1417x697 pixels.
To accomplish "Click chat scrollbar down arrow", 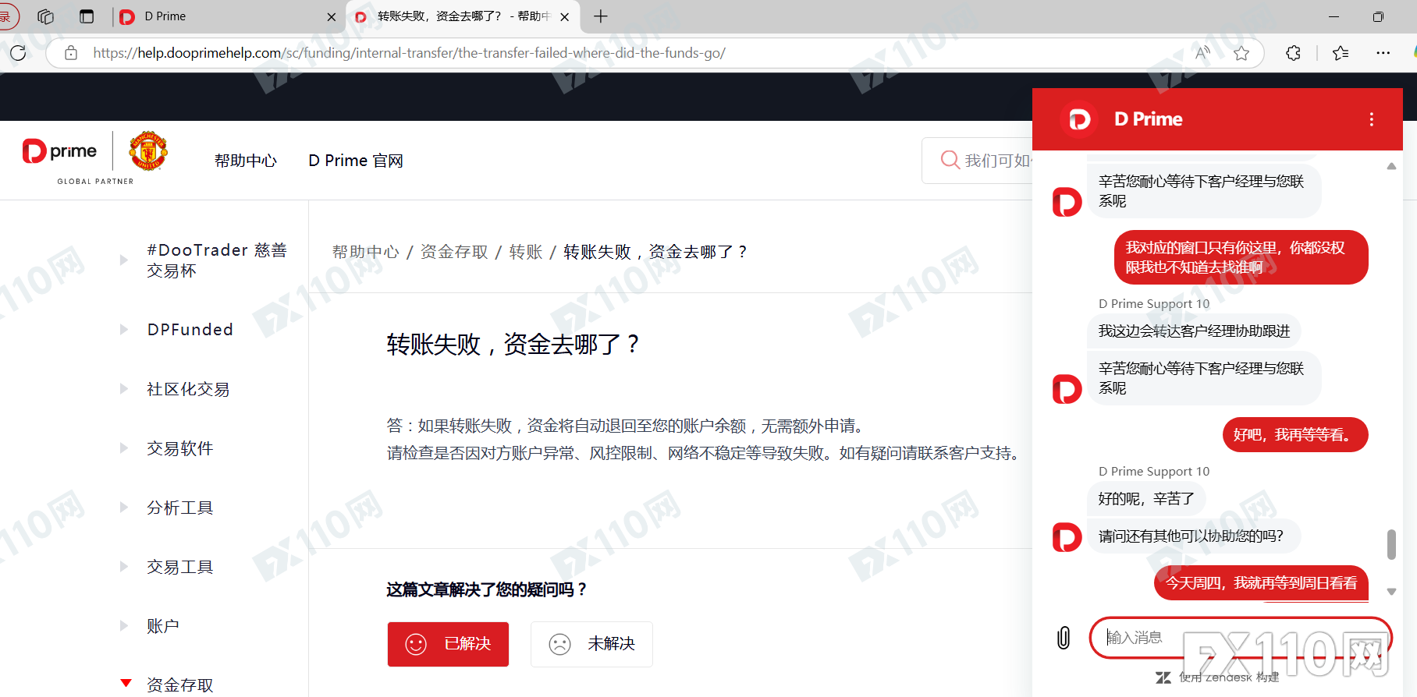I will coord(1391,592).
